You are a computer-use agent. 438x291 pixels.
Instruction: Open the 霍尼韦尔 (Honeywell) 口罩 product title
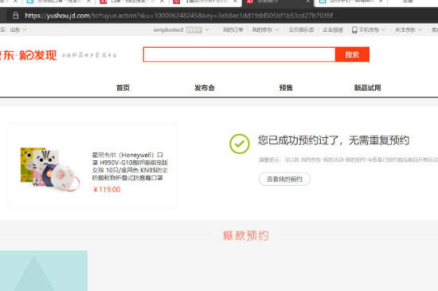click(x=130, y=167)
